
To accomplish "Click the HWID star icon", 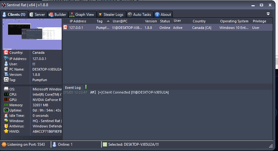I will (x=6, y=131).
